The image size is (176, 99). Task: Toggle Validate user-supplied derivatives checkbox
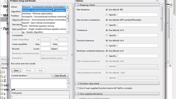pyautogui.click(x=78, y=98)
